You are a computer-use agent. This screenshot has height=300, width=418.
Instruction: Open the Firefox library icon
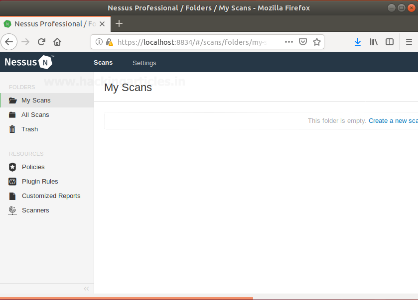click(374, 42)
